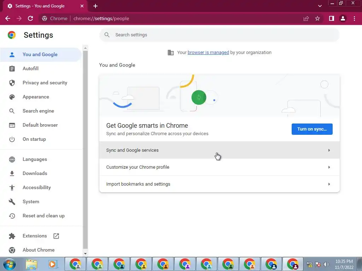Viewport: 362px width, 271px height.
Task: Open the profile avatar menu
Action: [343, 18]
